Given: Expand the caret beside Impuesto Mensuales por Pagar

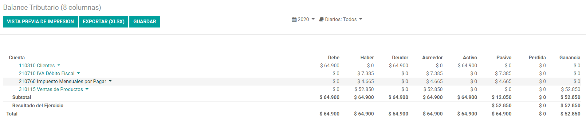Looking at the screenshot, I should point(110,81).
